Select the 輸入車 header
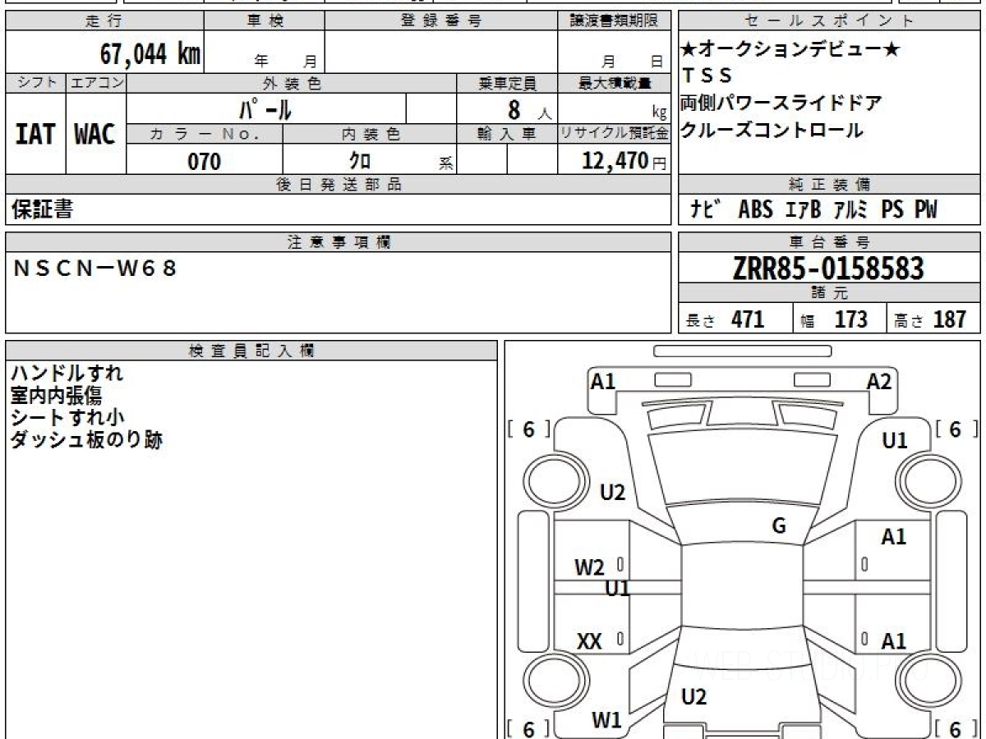The image size is (986, 739). [507, 134]
